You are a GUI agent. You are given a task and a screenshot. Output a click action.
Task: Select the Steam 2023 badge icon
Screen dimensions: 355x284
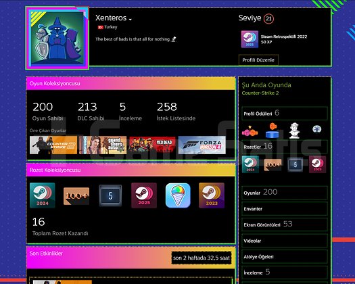tap(212, 195)
